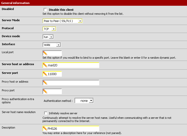Click the pencil icon beside 11000
This screenshot has height=136, width=187.
point(45,74)
